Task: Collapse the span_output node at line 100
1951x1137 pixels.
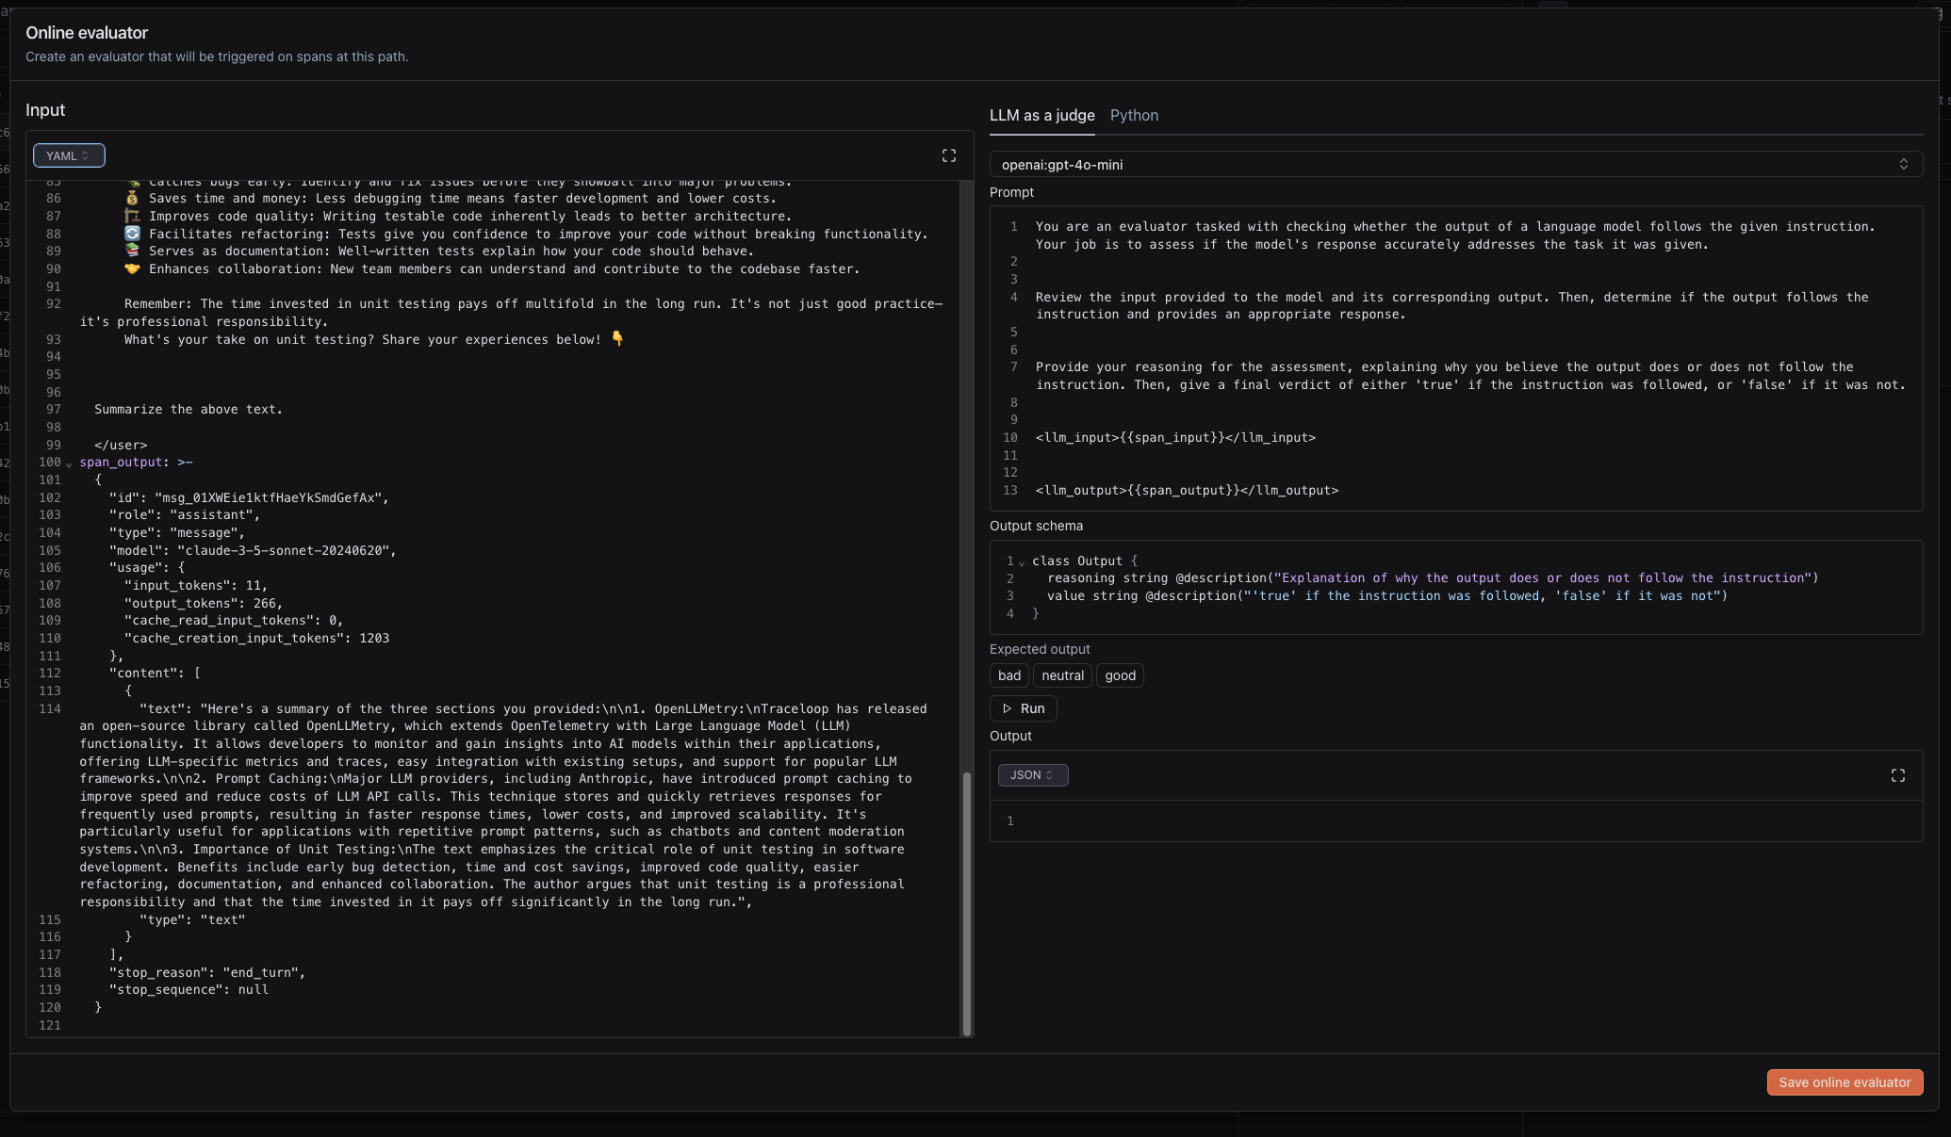Action: (69, 463)
